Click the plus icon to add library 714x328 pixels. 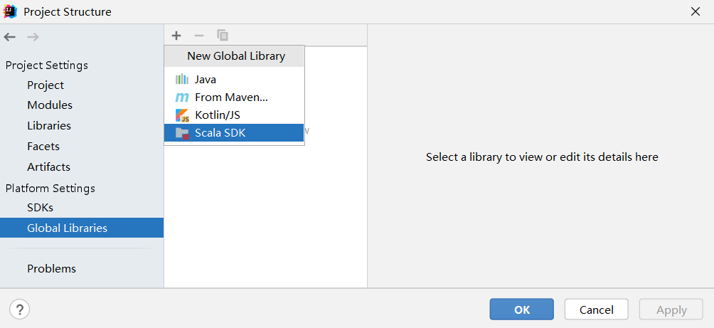(x=176, y=36)
